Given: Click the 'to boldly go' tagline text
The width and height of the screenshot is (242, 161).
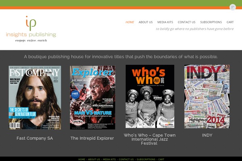Looking at the screenshot, I should pyautogui.click(x=195, y=29).
